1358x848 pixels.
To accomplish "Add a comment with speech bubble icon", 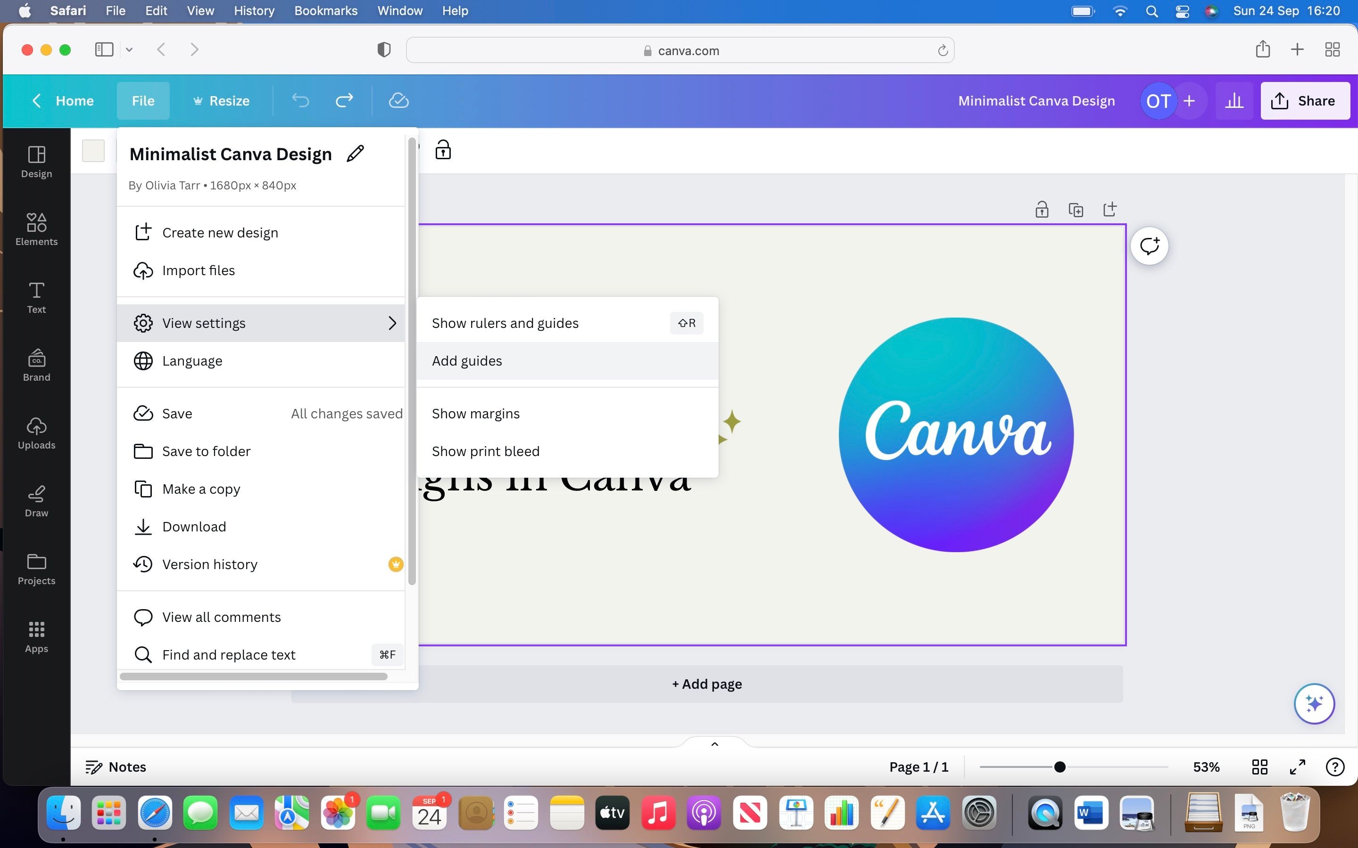I will pyautogui.click(x=1149, y=245).
